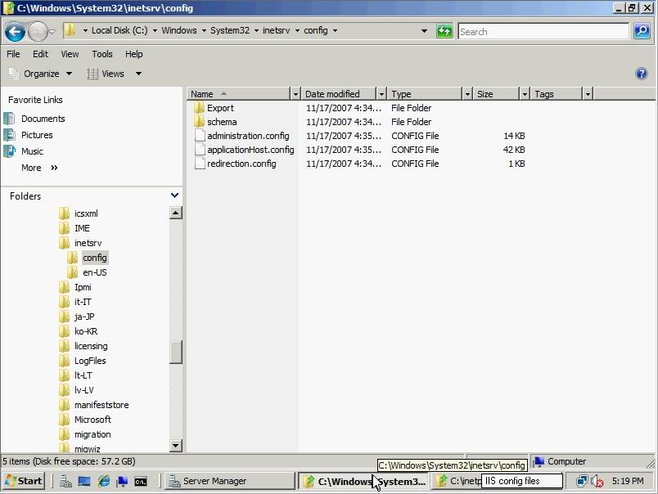Open the Tags column filter dropdown
Image resolution: width=658 pixels, height=494 pixels.
588,94
